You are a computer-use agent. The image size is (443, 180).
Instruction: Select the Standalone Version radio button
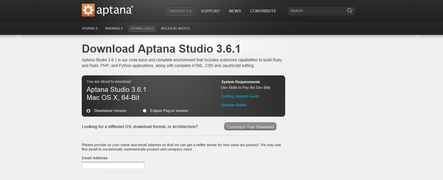pos(88,111)
